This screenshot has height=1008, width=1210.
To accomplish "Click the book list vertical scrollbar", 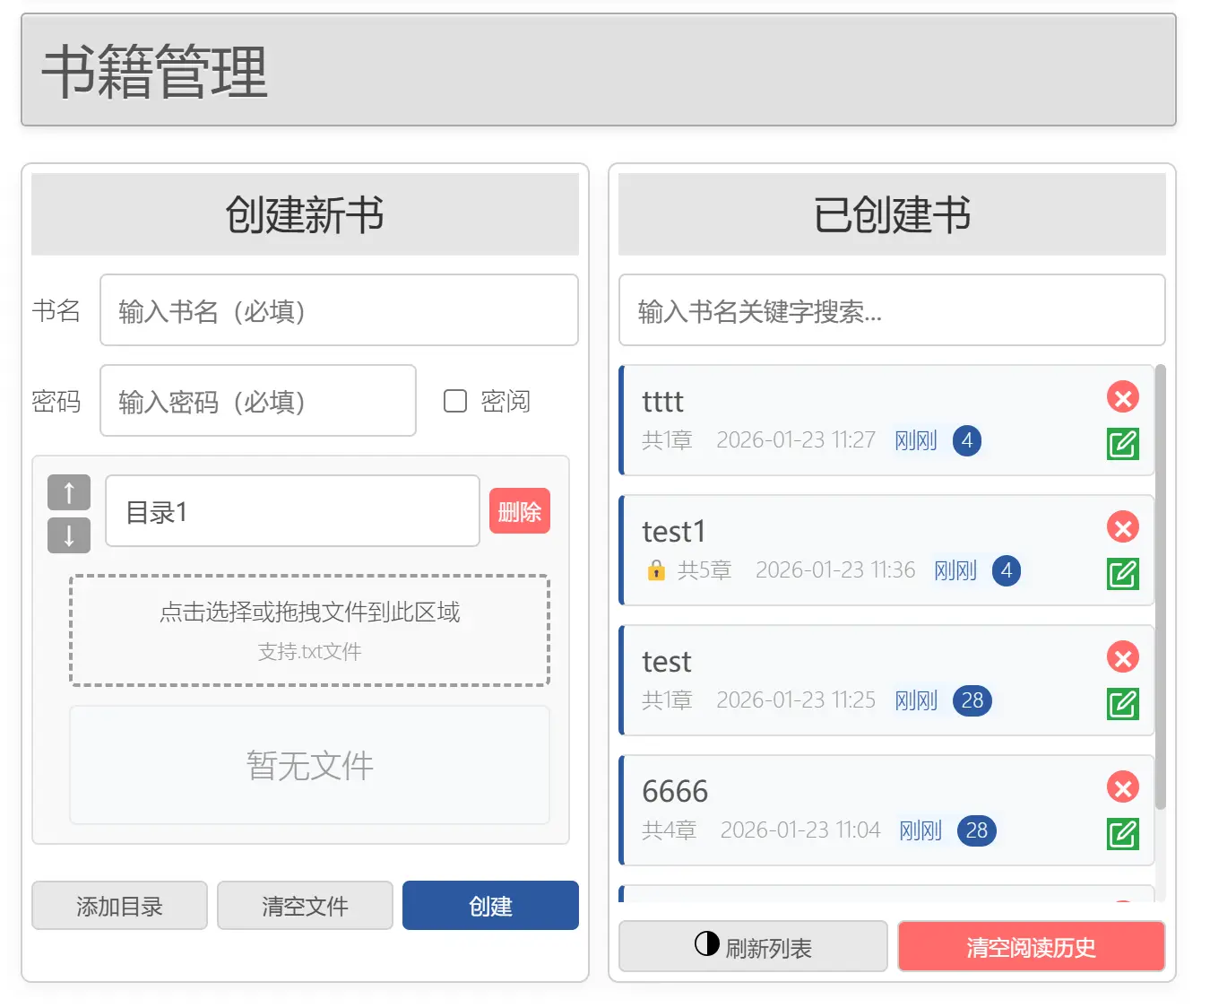I will [x=1160, y=587].
